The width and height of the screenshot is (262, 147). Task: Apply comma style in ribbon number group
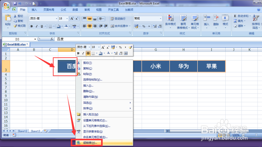pos(149,26)
